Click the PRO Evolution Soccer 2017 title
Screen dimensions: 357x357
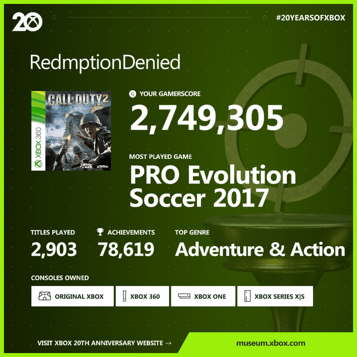tap(212, 187)
